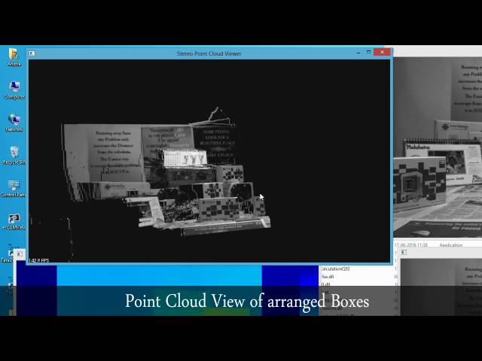Click the camera preview window behind on the right
The width and height of the screenshot is (482, 361).
click(x=438, y=147)
